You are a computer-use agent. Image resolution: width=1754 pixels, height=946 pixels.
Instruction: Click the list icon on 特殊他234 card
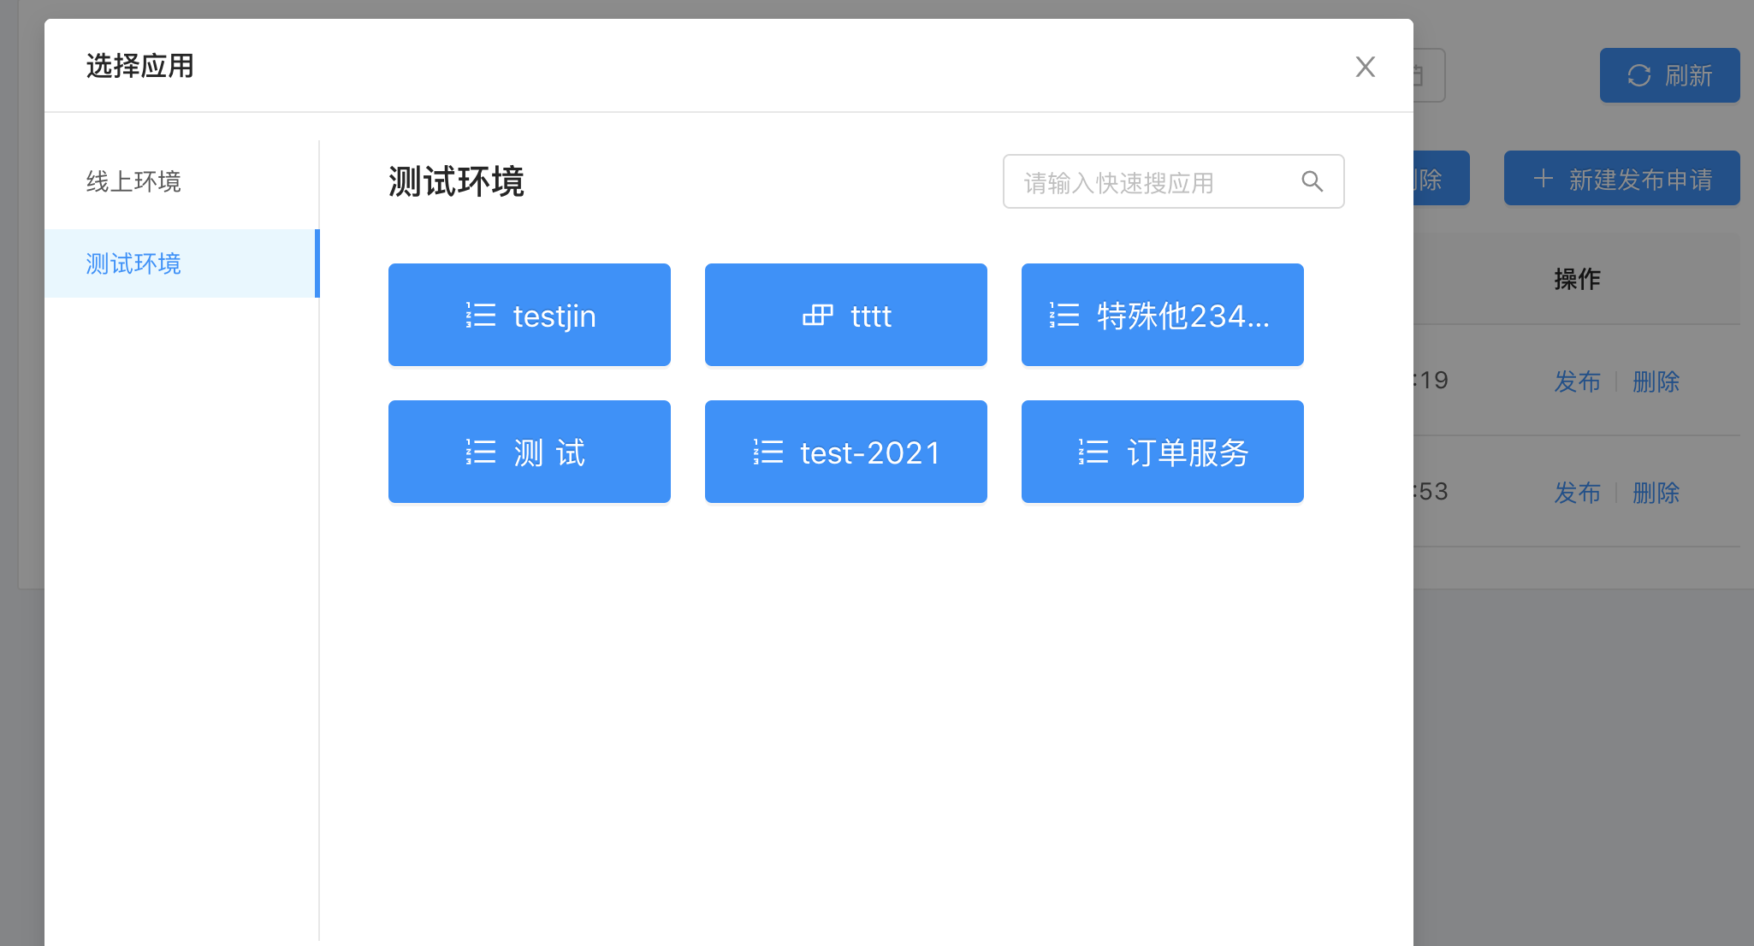1064,316
